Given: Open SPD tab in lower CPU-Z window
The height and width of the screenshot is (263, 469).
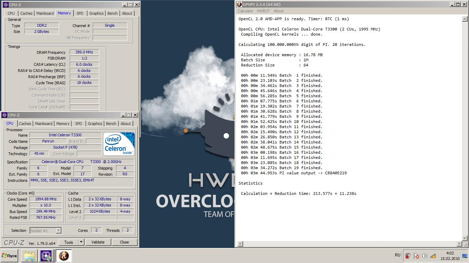Looking at the screenshot, I should coord(79,124).
